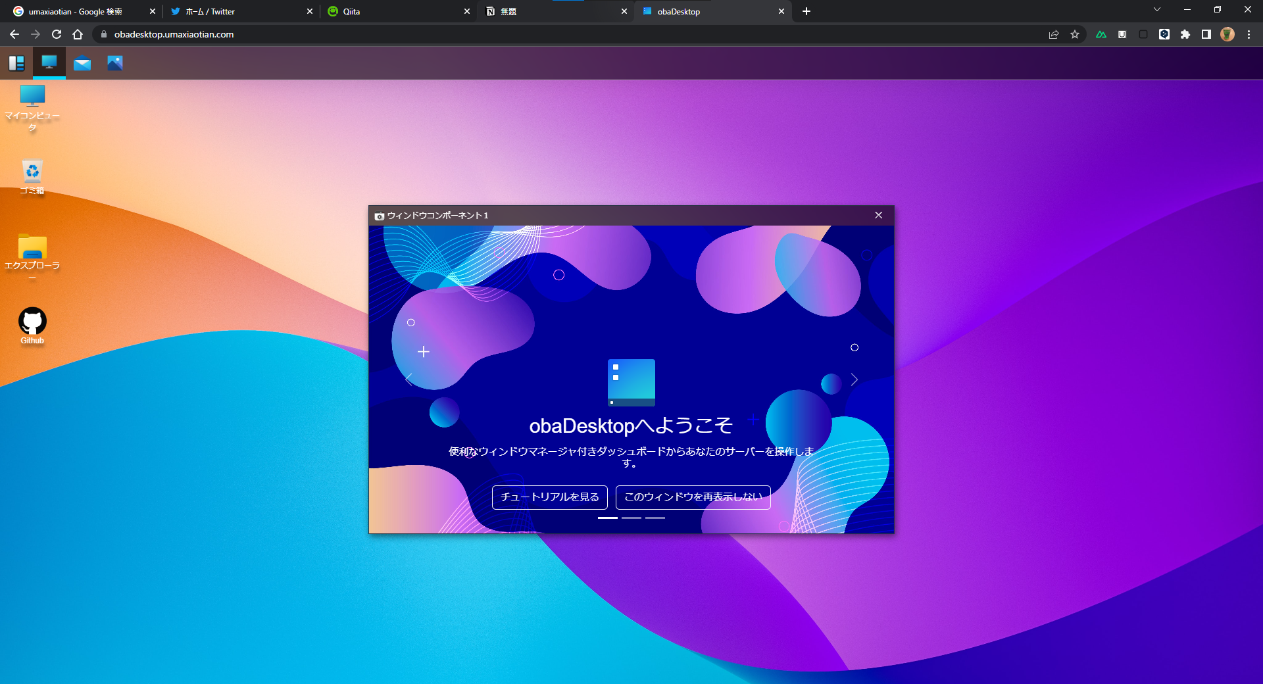Screen dimensions: 1263x684
Task: Select the エクスプローラー folder desktop icon
Action: (32, 256)
